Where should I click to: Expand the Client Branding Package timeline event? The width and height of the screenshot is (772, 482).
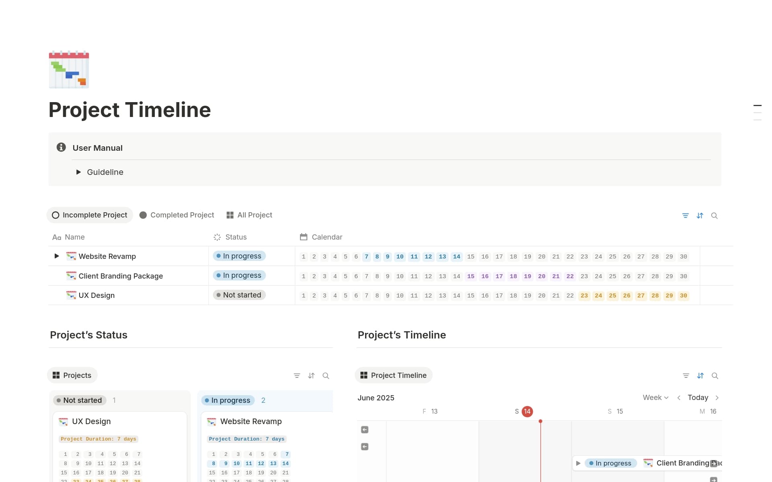[x=578, y=463]
